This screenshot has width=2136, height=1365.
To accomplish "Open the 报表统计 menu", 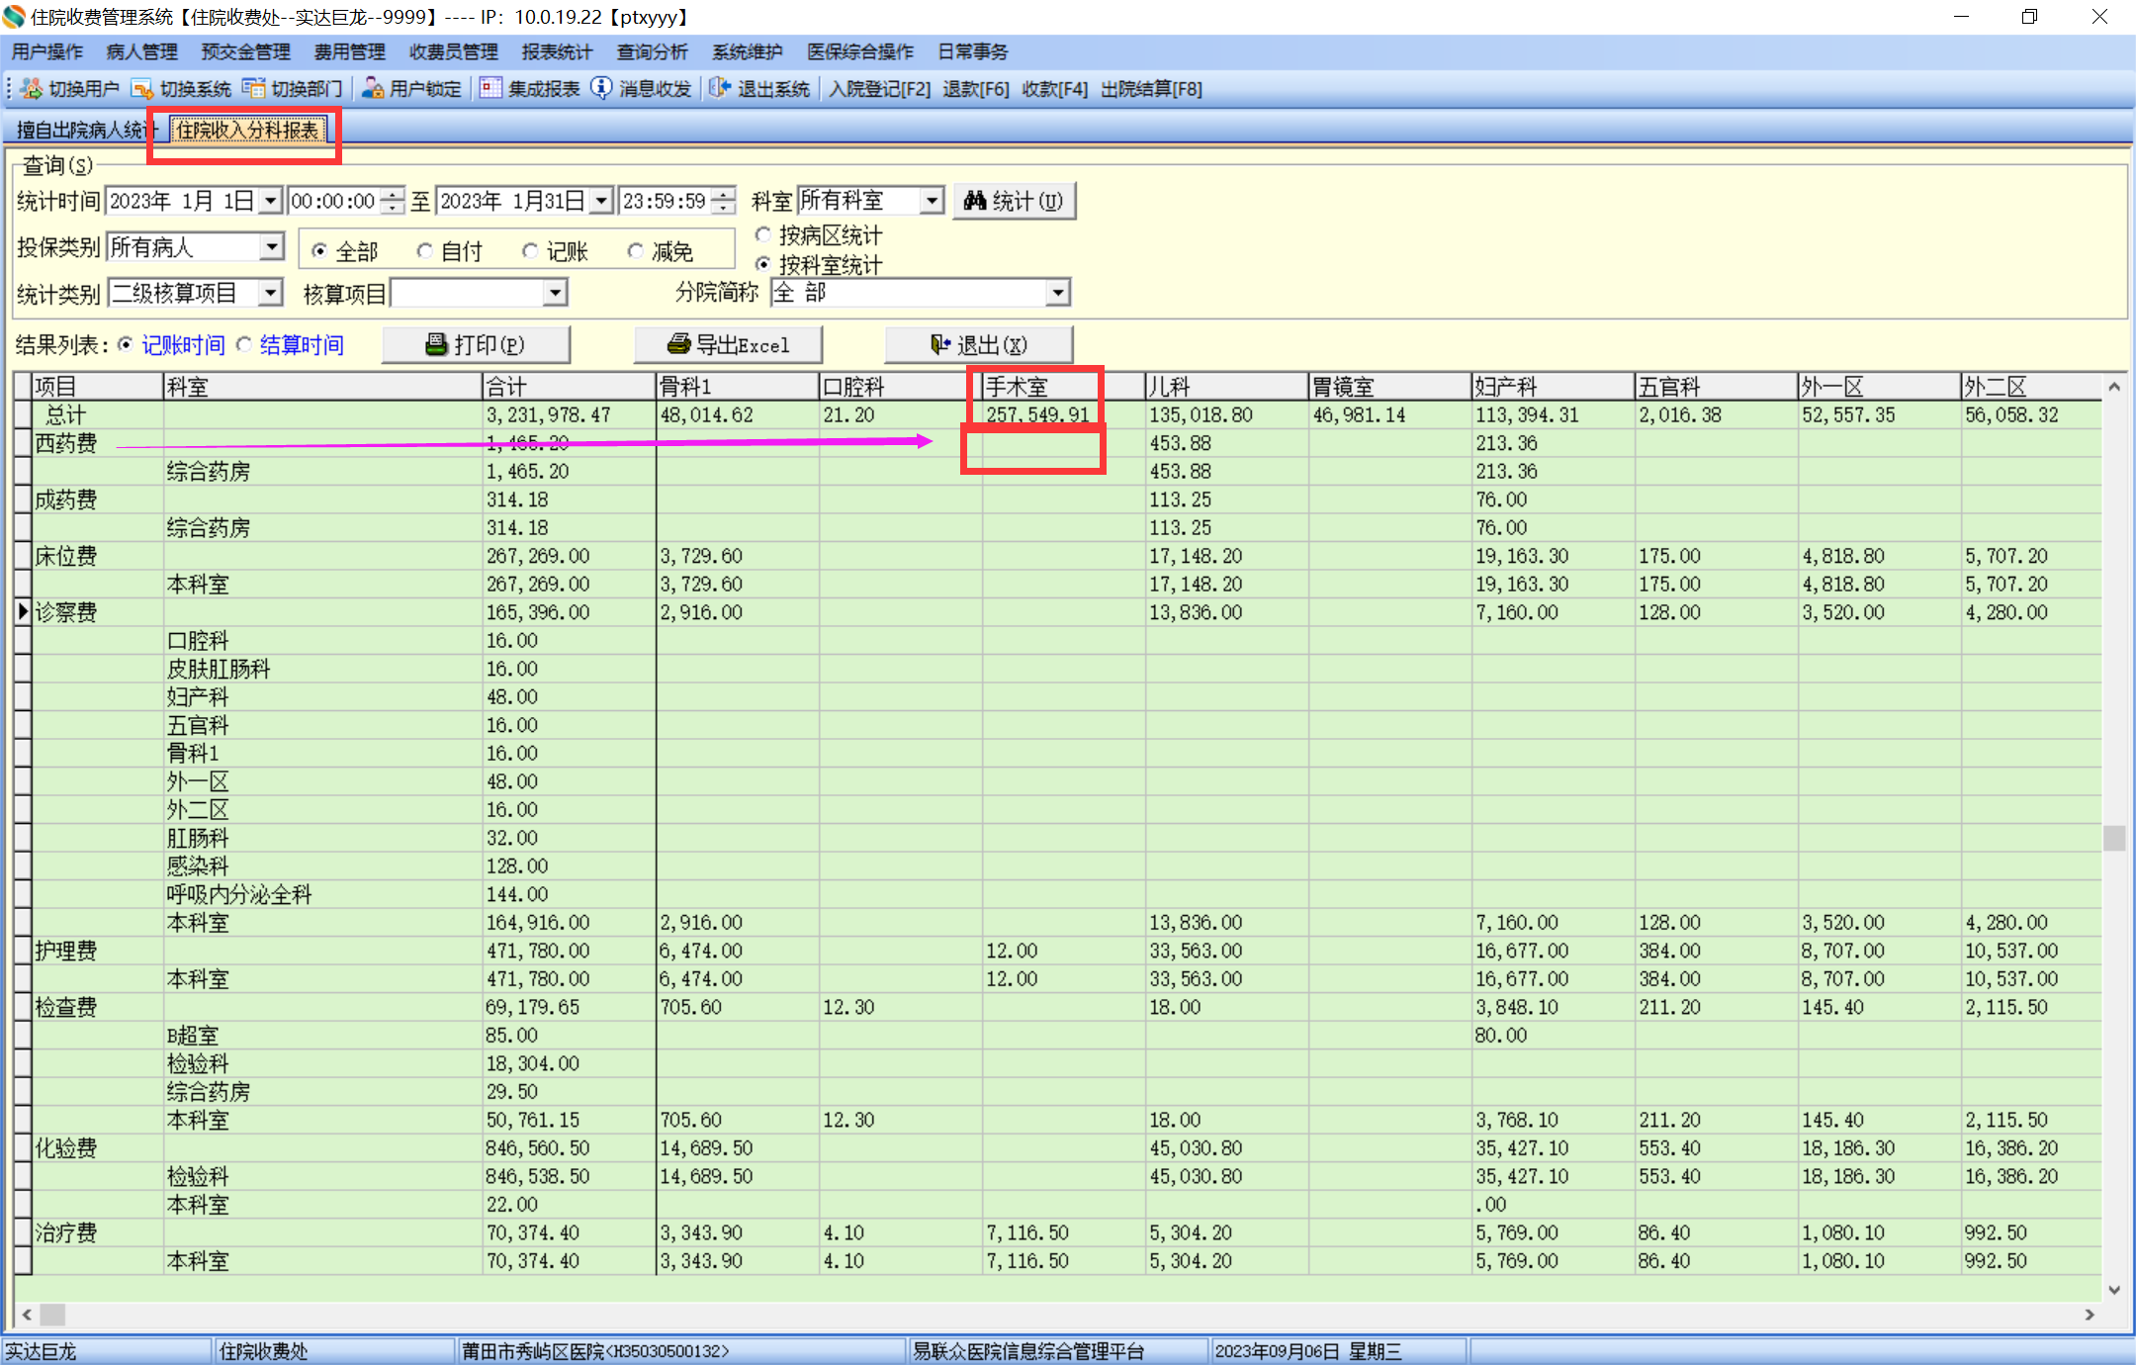I will tap(556, 52).
